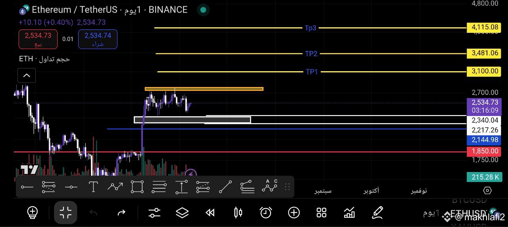Tap the favorites toolbar drag handle

coord(288,187)
